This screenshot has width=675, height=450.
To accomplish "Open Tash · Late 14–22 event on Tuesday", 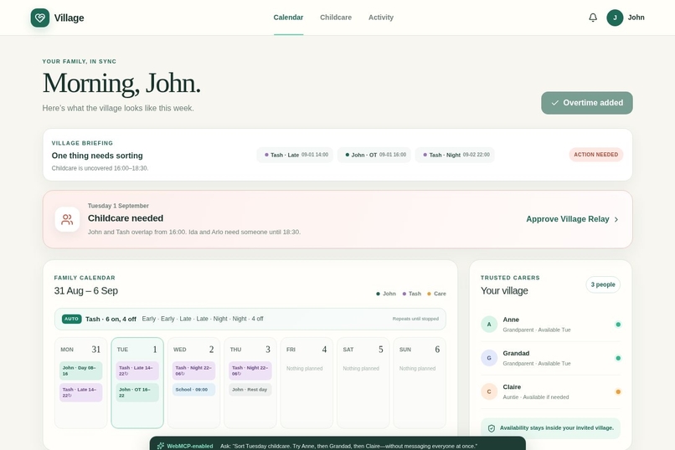I will coord(137,371).
